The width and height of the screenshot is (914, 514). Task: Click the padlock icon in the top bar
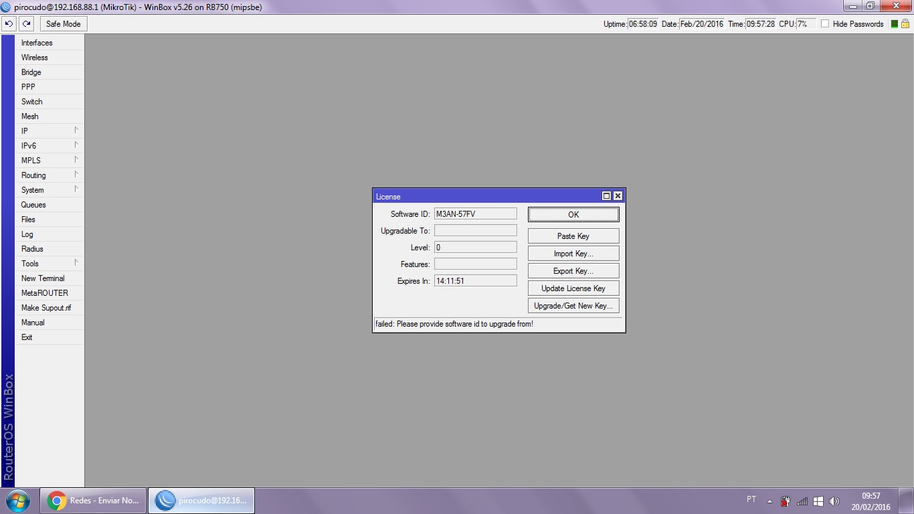pyautogui.click(x=905, y=23)
